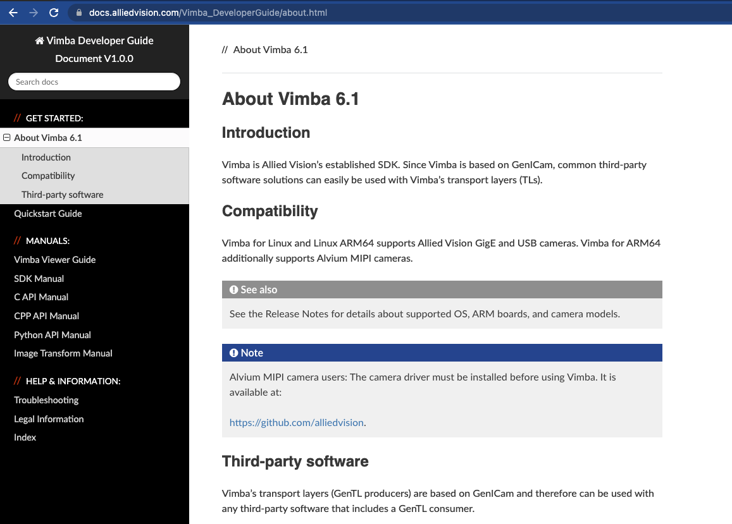This screenshot has height=524, width=732.
Task: Click the MANUALS section caption
Action: pos(47,241)
